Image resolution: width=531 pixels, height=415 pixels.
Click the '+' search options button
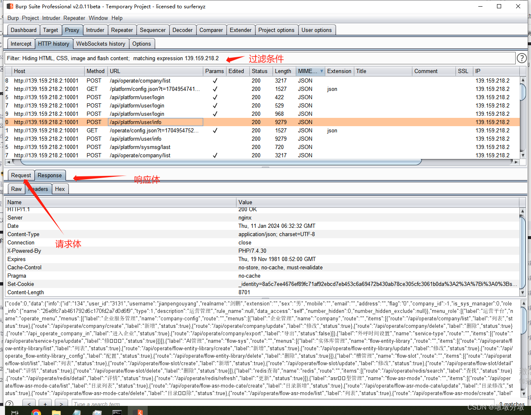coord(45,404)
